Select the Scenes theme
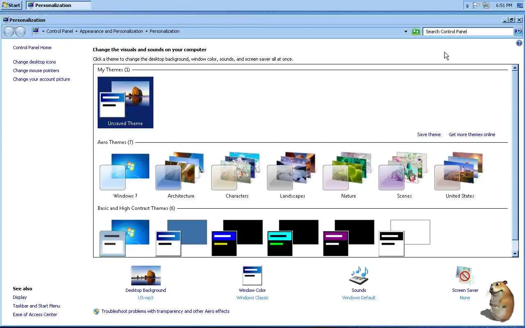 click(x=404, y=175)
